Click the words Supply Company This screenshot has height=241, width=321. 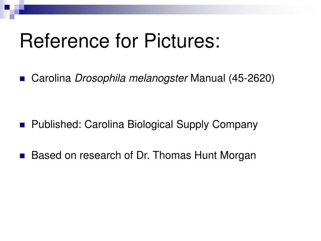[x=217, y=125]
